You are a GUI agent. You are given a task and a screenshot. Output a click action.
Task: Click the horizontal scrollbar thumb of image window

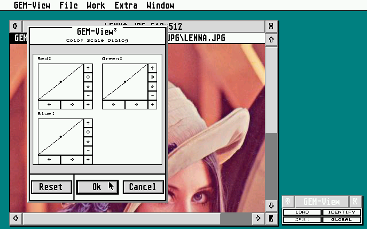pyautogui.click(x=122, y=218)
